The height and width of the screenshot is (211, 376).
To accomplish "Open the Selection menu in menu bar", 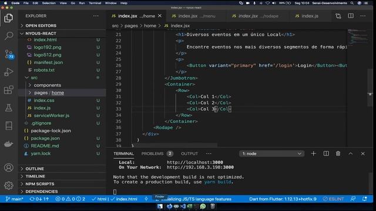I will pyautogui.click(x=49, y=3).
